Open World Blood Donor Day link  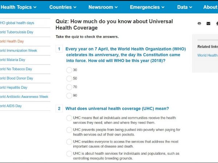point(17,78)
